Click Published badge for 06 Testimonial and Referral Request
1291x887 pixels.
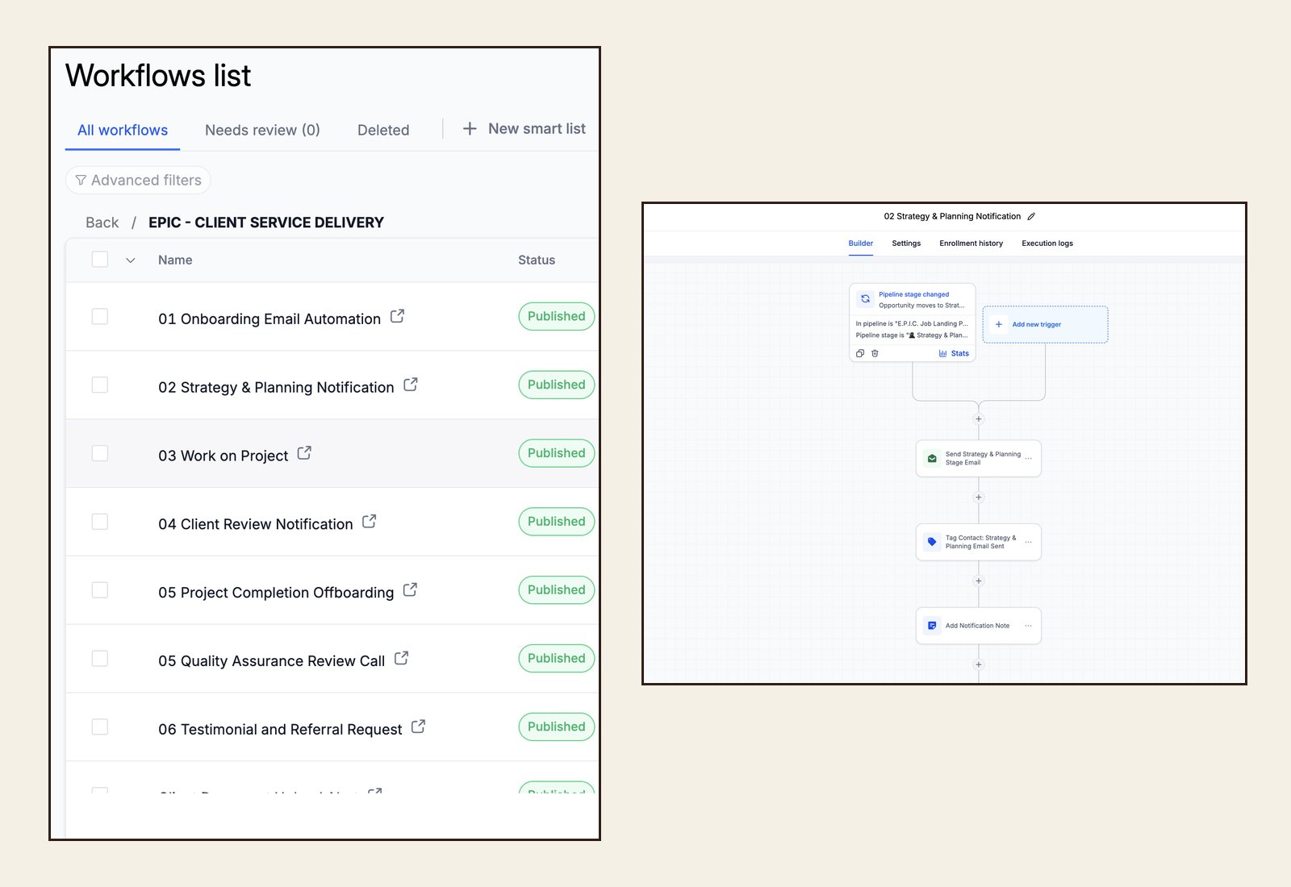pyautogui.click(x=557, y=727)
